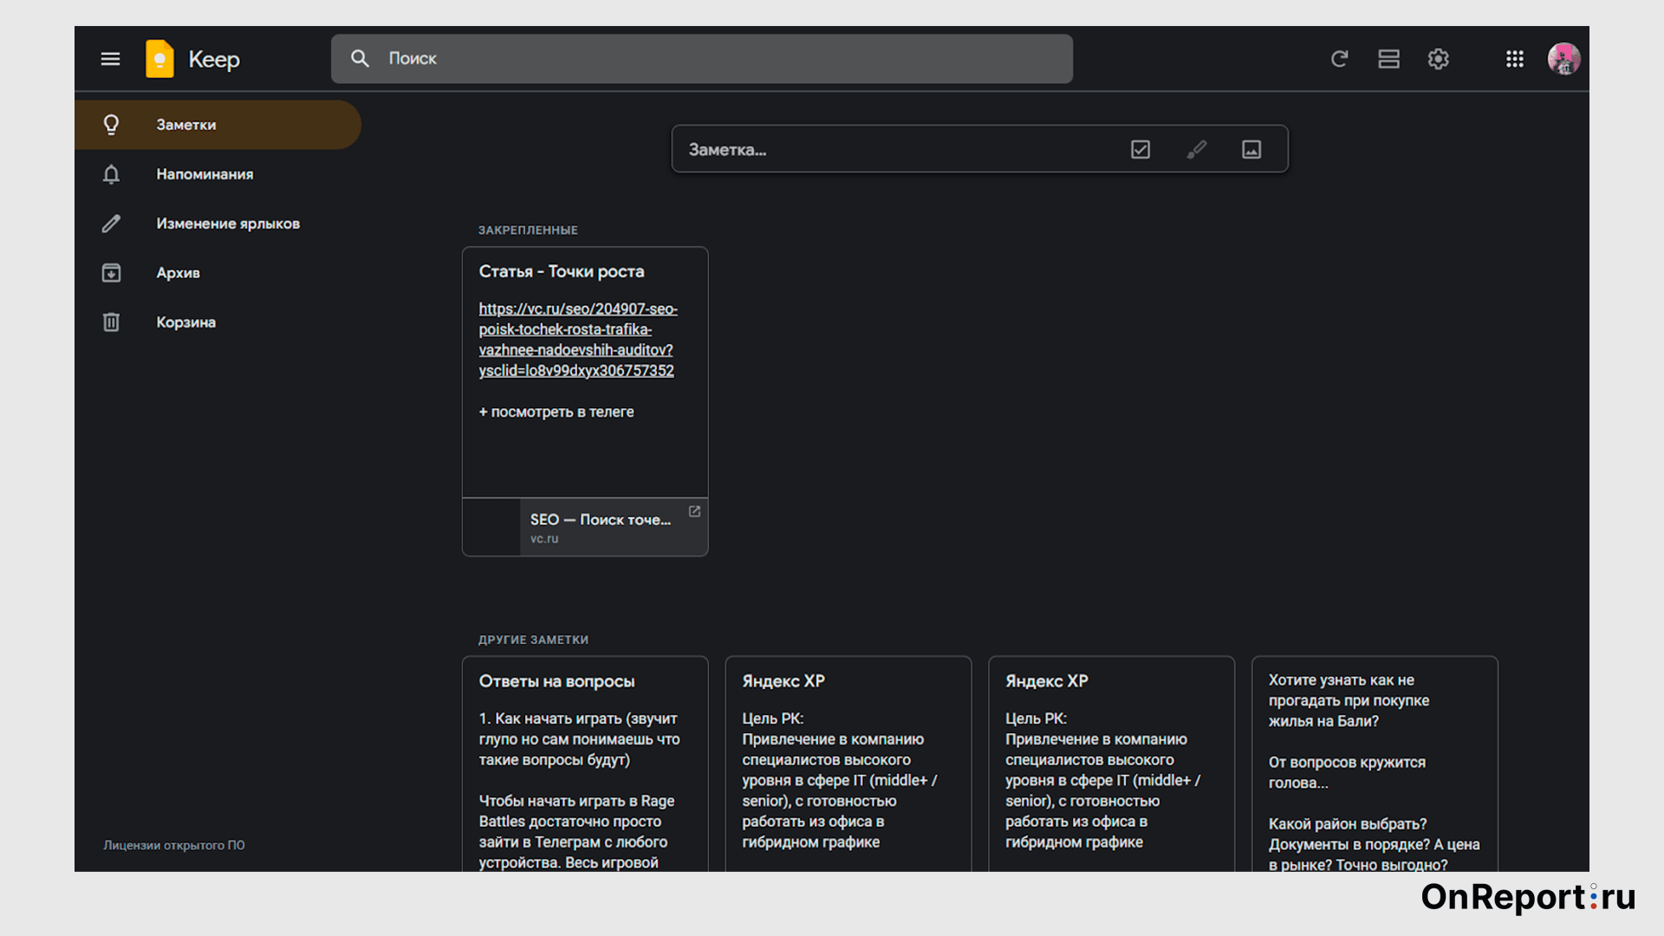Open the settings gear icon
The image size is (1664, 936).
[x=1439, y=59]
